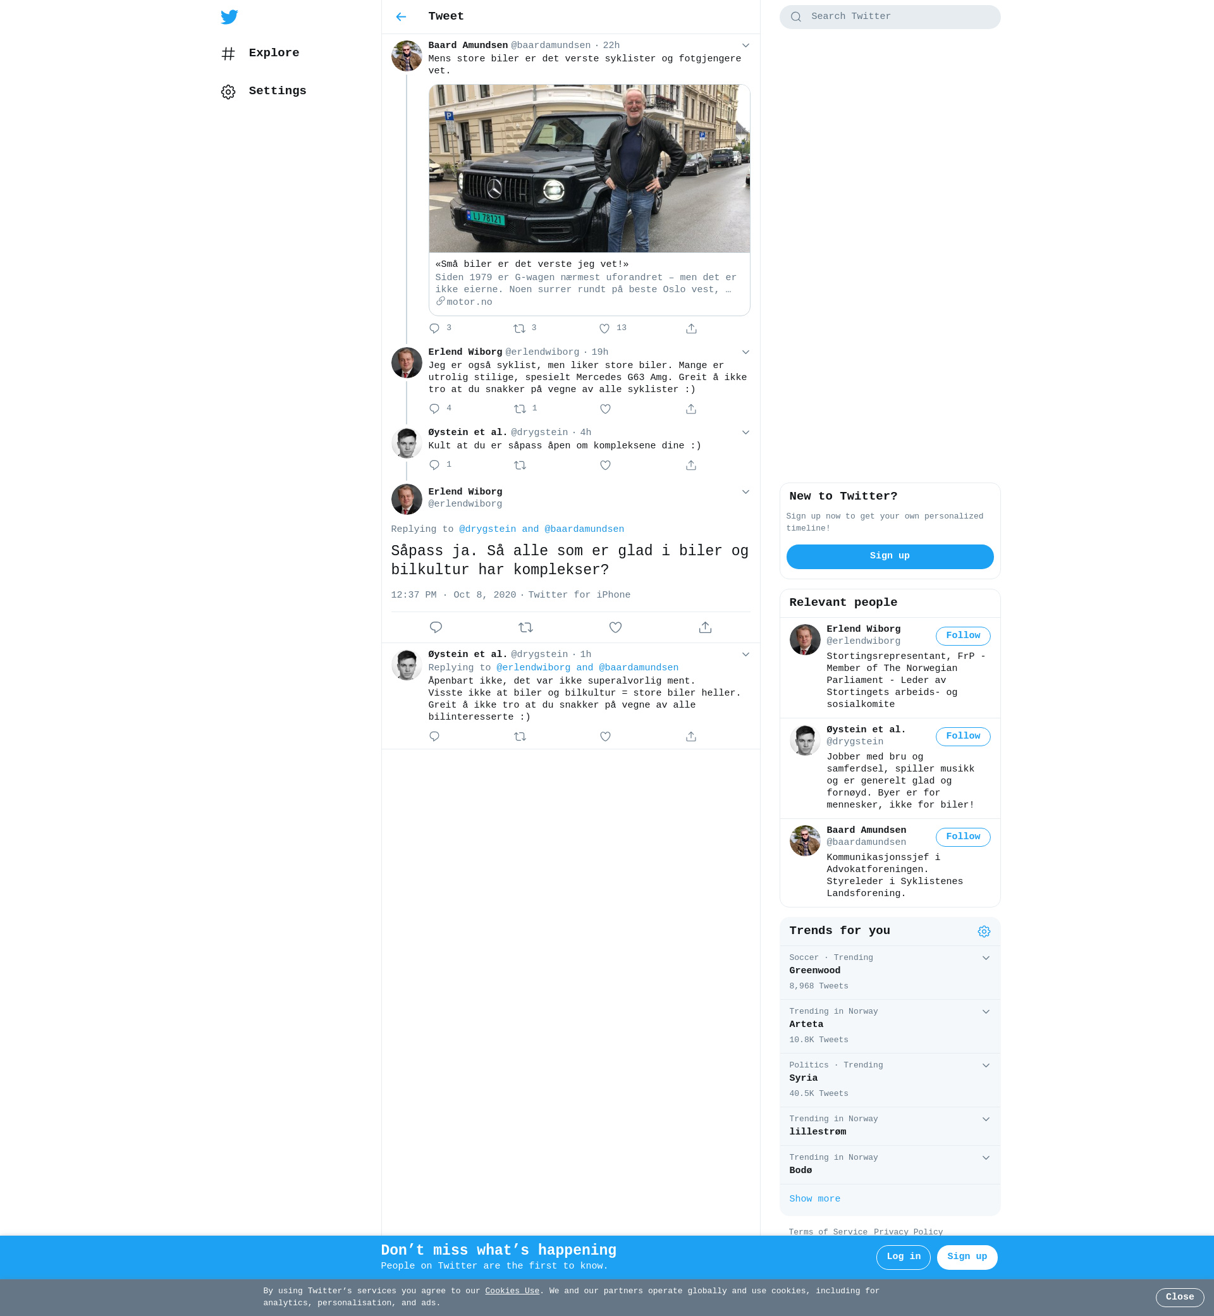Image resolution: width=1214 pixels, height=1316 pixels.
Task: Follow Baard Amundsen
Action: [962, 837]
